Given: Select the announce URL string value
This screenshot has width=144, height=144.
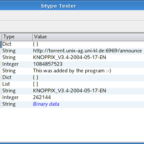Looking at the screenshot, I should pyautogui.click(x=87, y=51).
